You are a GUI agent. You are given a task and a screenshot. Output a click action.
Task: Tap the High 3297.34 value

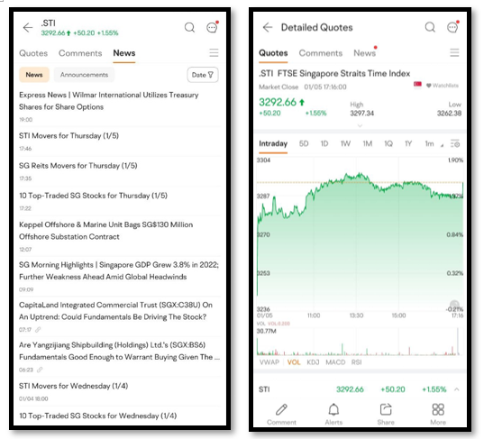pyautogui.click(x=361, y=114)
